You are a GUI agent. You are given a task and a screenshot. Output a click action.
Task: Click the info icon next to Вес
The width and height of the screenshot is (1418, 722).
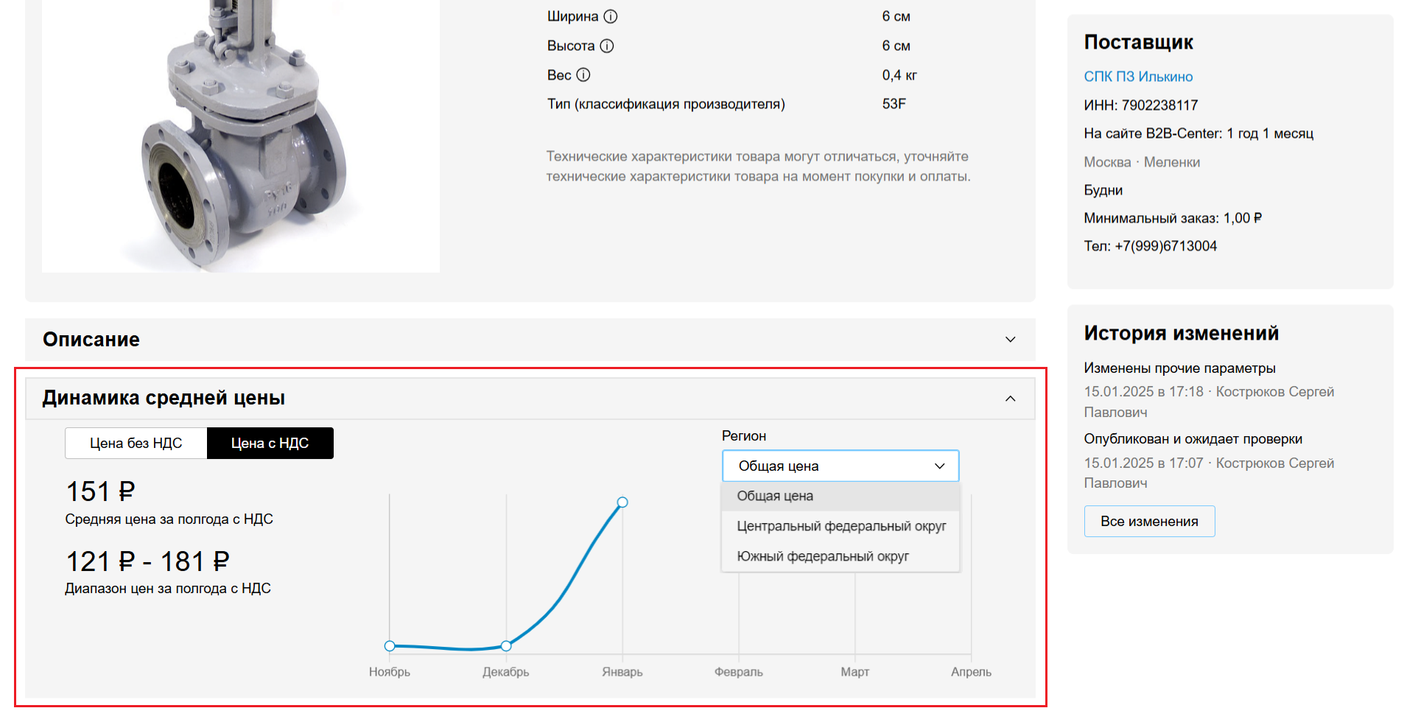point(583,74)
